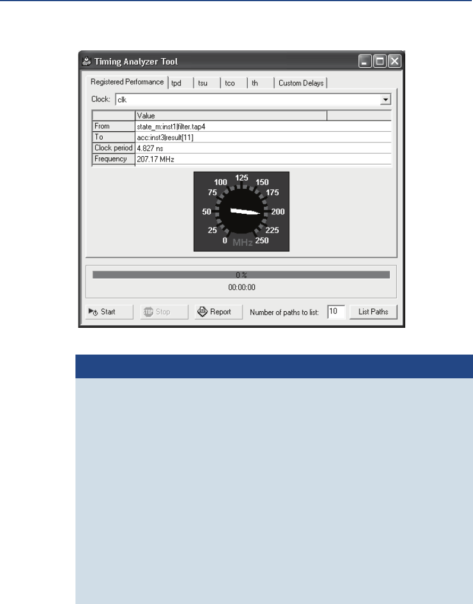The width and height of the screenshot is (473, 604).
Task: Select the Registered Performance tab
Action: tap(127, 82)
